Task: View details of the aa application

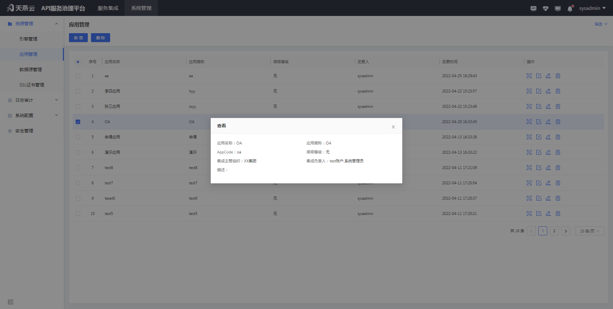Action: 529,76
